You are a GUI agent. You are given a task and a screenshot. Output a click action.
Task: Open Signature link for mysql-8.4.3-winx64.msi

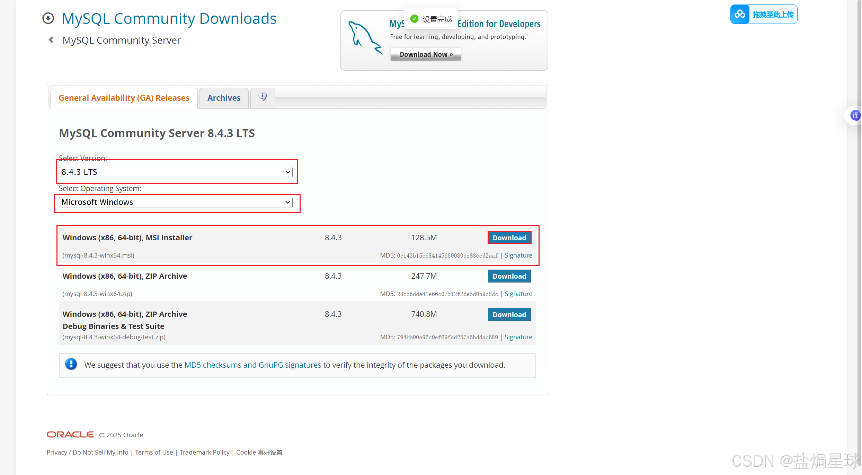[x=518, y=256]
